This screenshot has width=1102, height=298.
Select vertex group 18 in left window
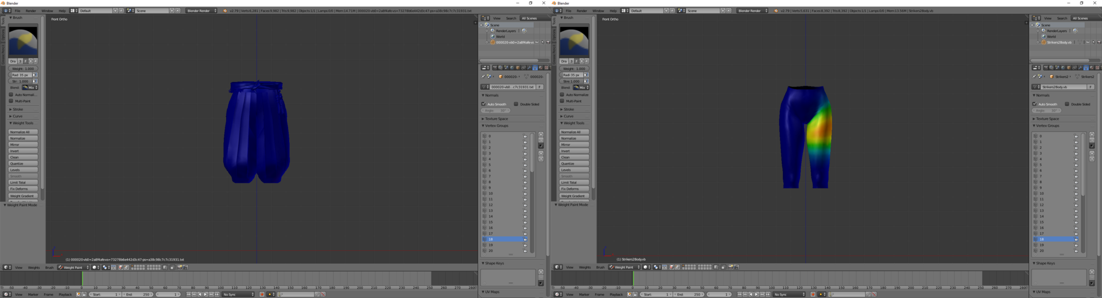pos(504,240)
